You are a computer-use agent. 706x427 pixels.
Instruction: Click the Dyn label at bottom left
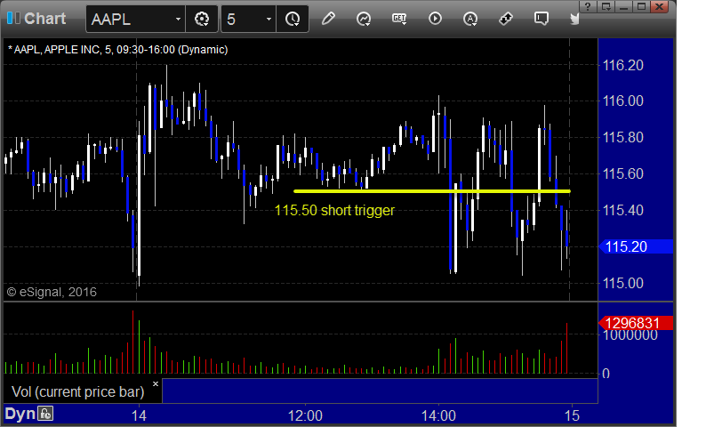click(x=20, y=414)
